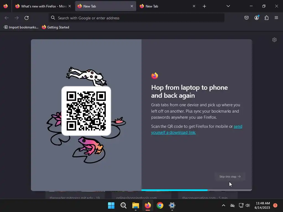
Task: Go forward one page
Action: pos(17,18)
